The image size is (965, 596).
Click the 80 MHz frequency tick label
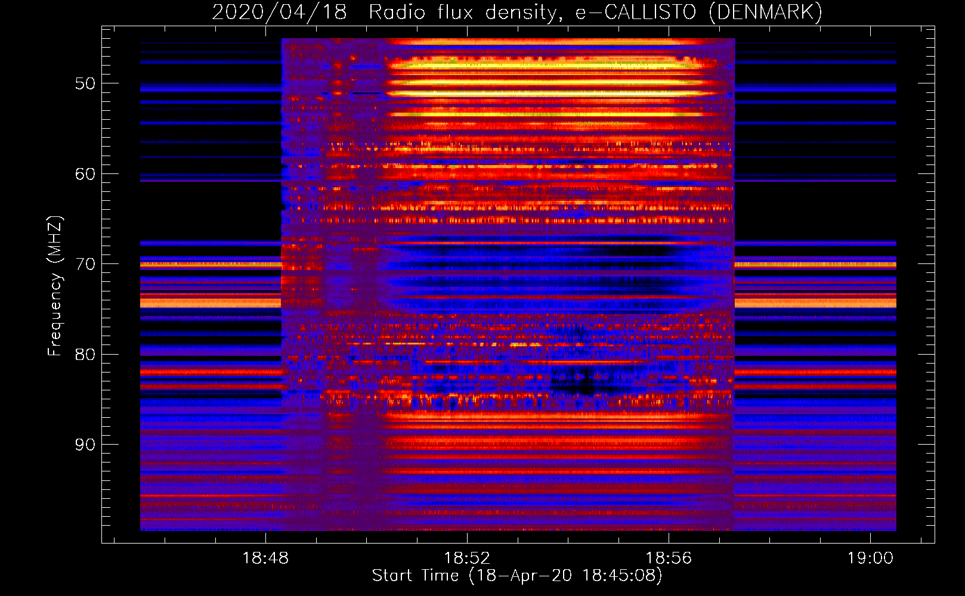coord(85,355)
